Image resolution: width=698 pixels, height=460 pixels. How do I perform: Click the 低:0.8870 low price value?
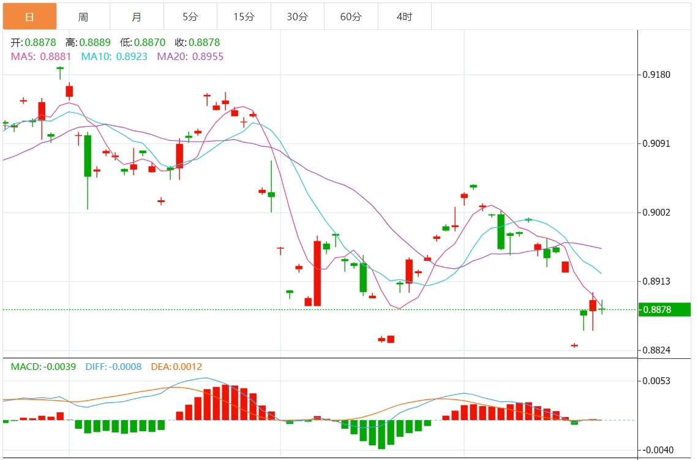(143, 42)
